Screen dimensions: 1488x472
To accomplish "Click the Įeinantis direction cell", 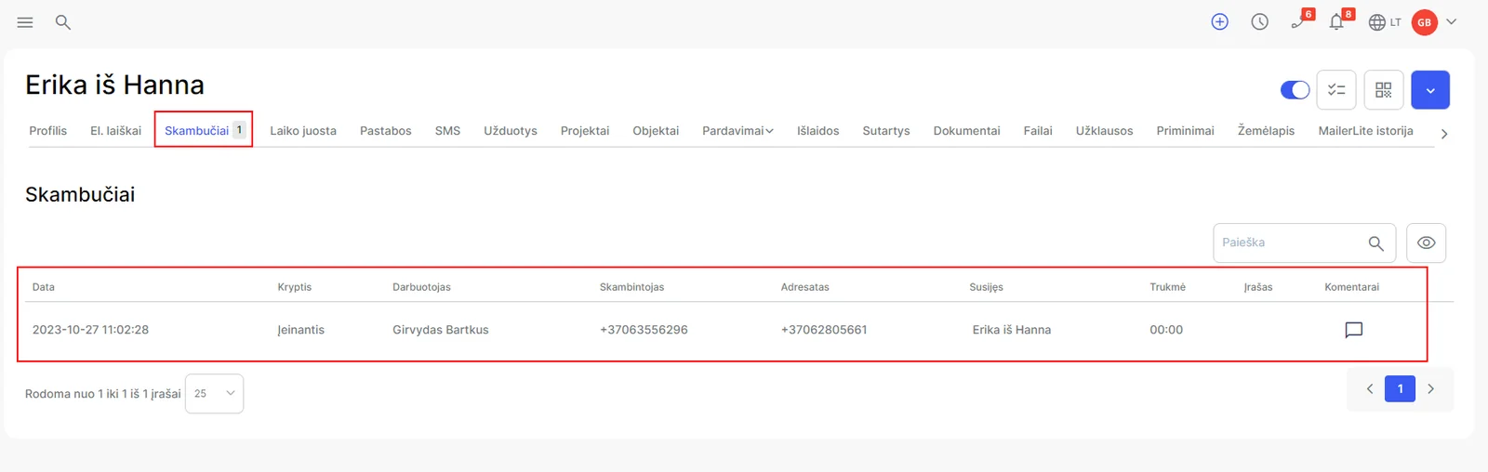I will tap(301, 330).
